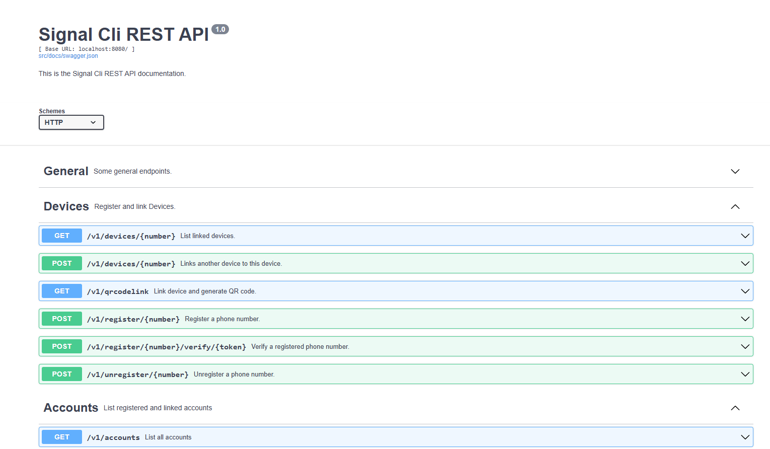770x449 pixels.
Task: Click POST badge for Links another device
Action: coord(62,263)
